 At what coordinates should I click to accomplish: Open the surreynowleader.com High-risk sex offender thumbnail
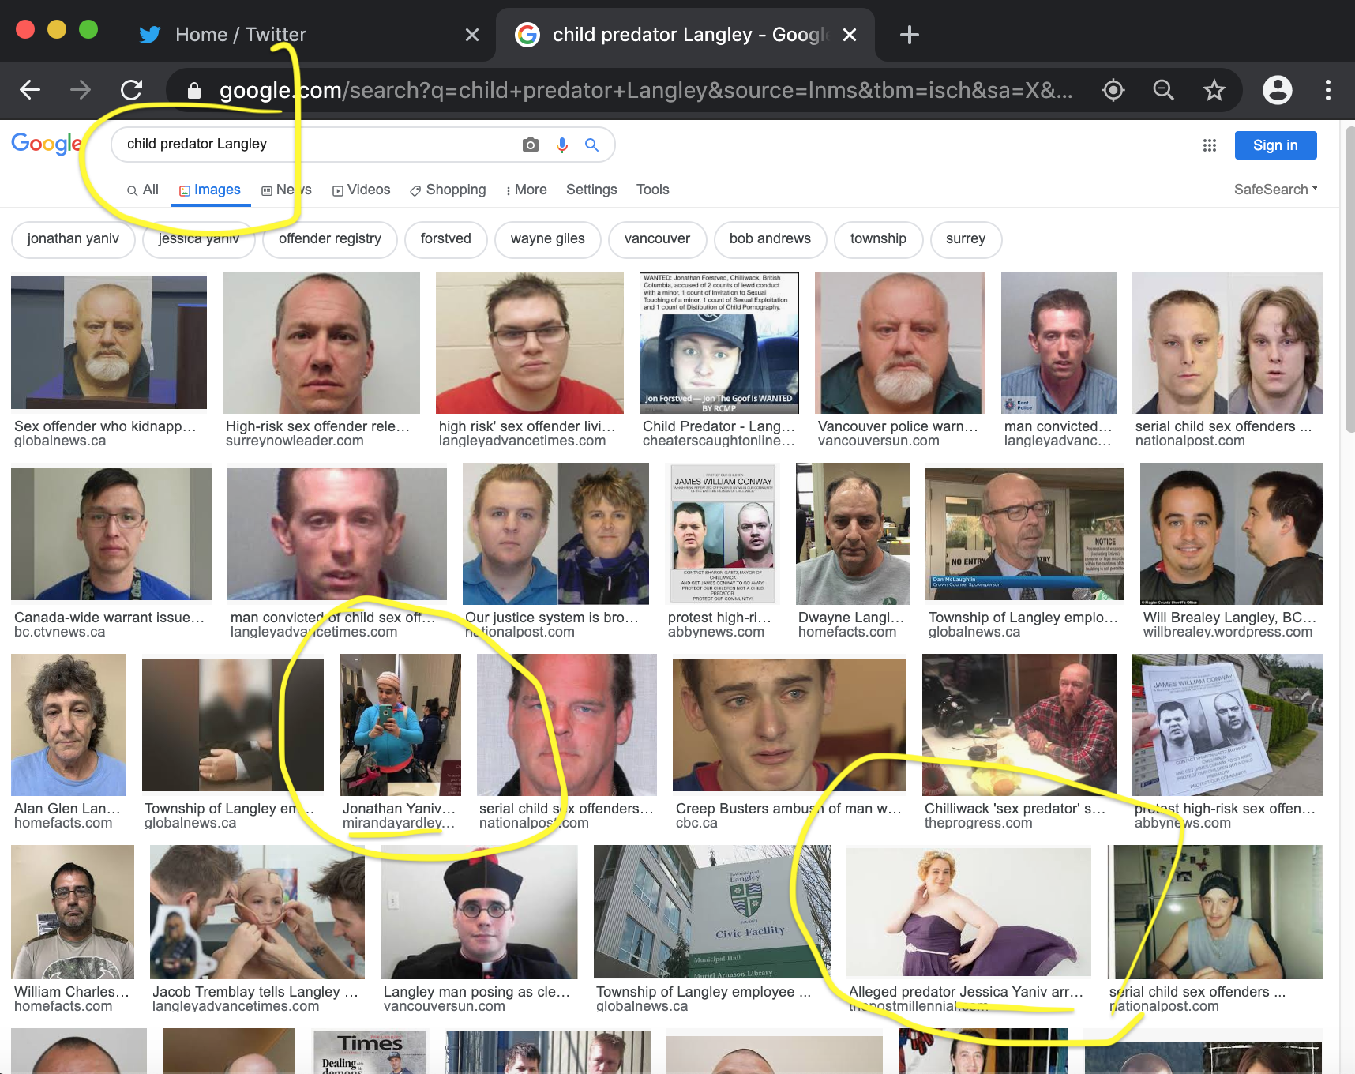(321, 342)
